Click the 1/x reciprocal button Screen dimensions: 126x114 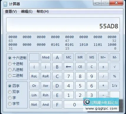click(x=115, y=86)
